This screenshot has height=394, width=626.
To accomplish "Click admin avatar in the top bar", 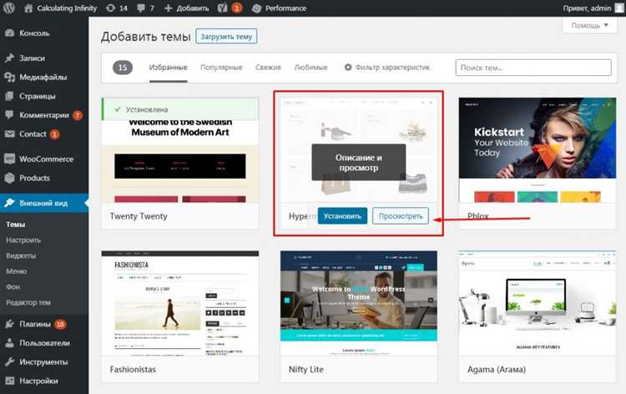I will (619, 8).
